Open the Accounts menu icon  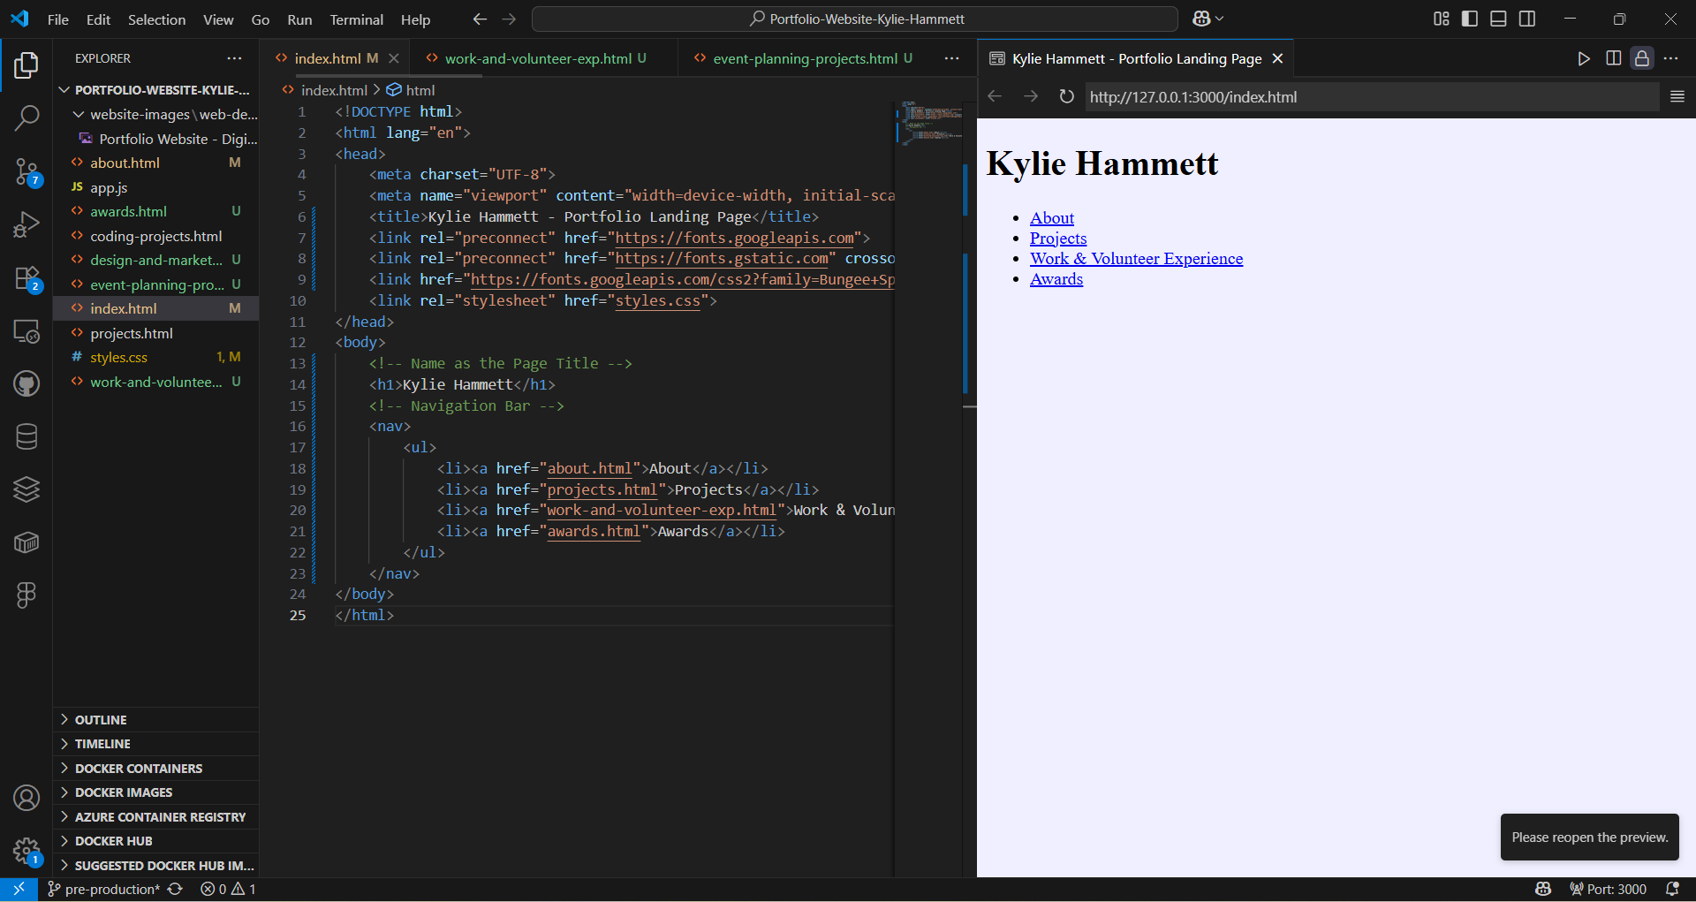26,798
